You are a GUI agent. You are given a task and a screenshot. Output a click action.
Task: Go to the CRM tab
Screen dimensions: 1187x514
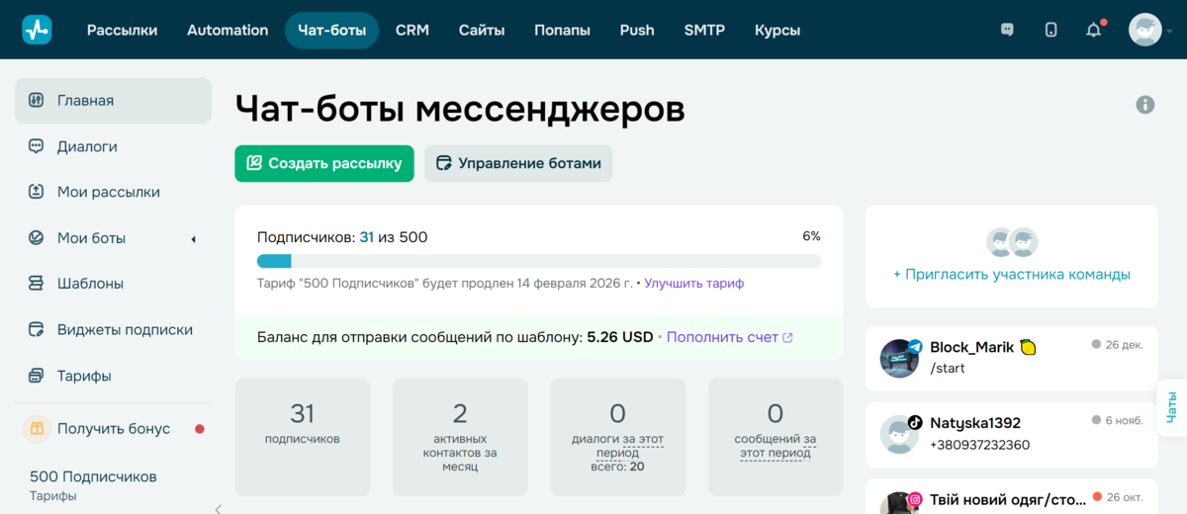(x=412, y=30)
